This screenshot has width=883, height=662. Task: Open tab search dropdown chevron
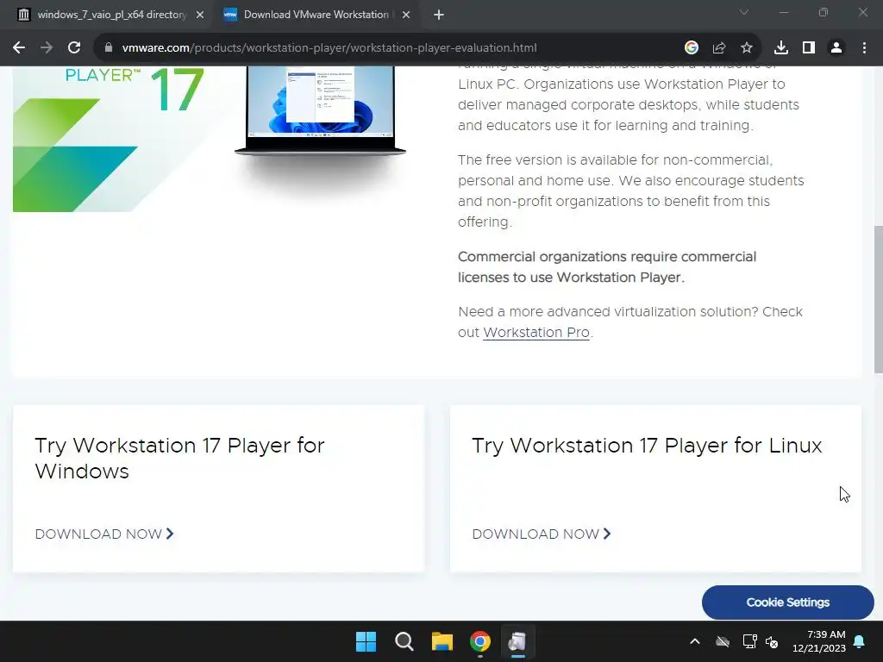coord(744,12)
